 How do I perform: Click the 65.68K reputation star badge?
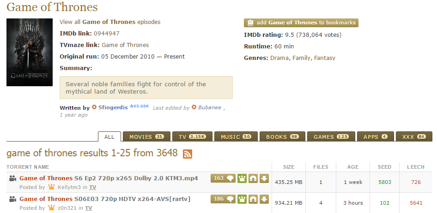click(x=140, y=106)
